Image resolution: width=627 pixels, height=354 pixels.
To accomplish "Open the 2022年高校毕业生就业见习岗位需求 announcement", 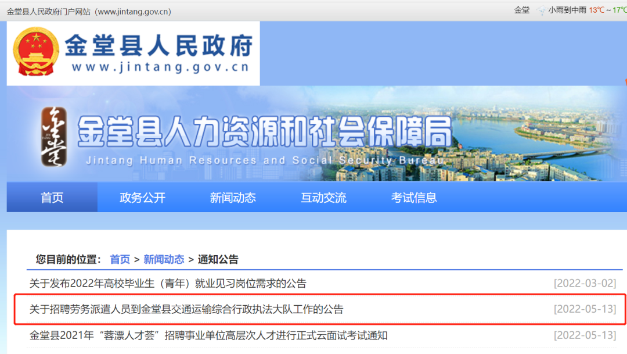I will (168, 284).
